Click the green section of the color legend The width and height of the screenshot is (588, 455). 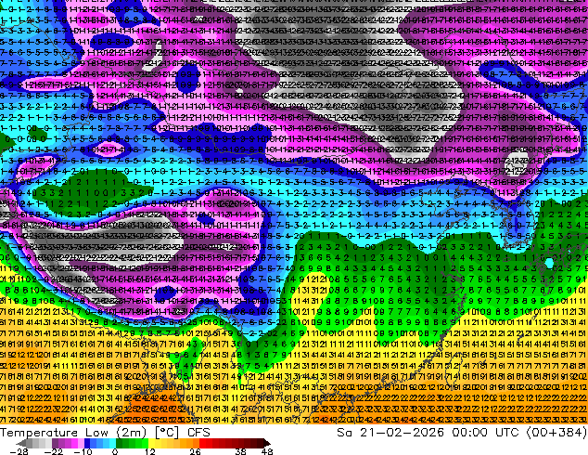tap(132, 443)
